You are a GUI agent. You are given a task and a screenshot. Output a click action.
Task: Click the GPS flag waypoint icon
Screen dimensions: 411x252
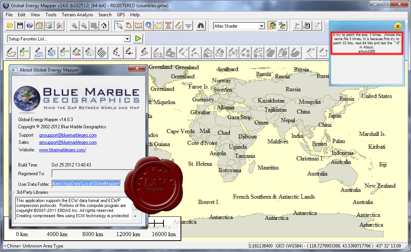coord(297,26)
